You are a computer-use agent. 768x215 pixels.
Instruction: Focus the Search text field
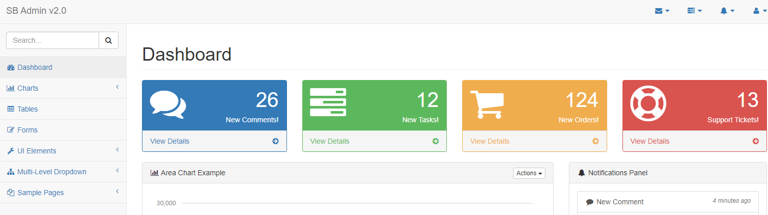52,40
